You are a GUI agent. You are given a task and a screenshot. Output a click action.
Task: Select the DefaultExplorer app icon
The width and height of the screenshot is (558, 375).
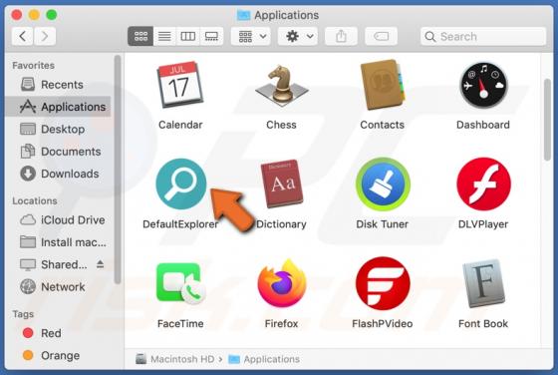(x=180, y=184)
